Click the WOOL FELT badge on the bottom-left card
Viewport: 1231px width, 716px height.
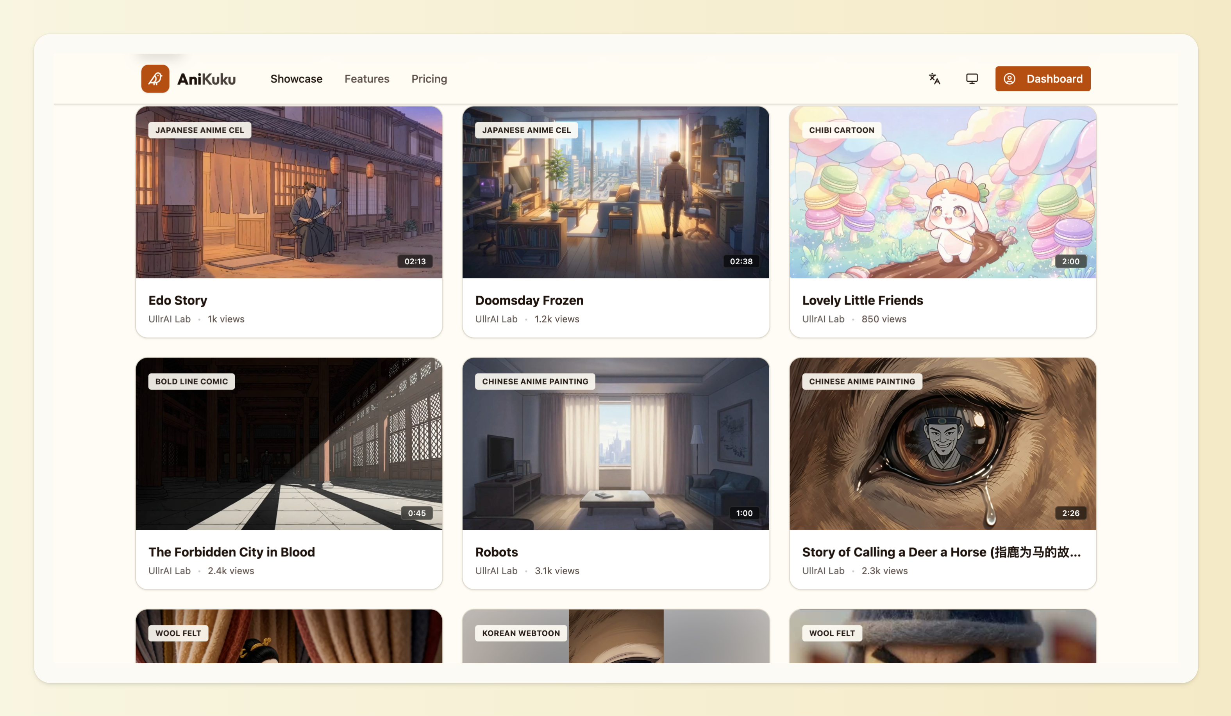click(x=178, y=633)
